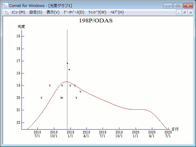Open the メニュー(M) menu
Viewport: 196px width, 147px height.
tap(18, 12)
